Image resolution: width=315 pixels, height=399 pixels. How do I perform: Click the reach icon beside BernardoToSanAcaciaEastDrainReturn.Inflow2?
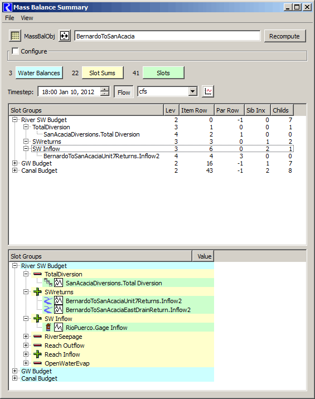pos(48,310)
